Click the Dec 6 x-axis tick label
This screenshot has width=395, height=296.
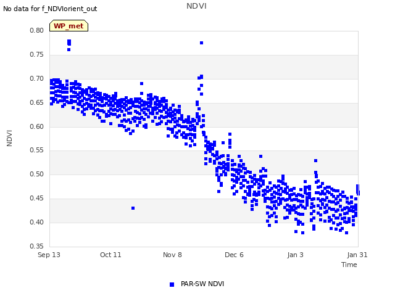(x=234, y=255)
